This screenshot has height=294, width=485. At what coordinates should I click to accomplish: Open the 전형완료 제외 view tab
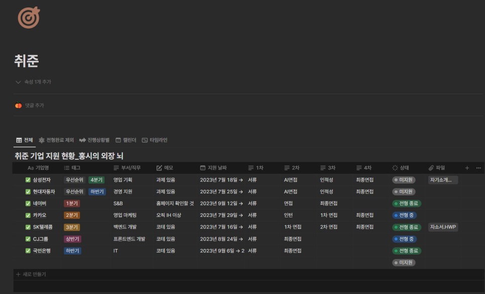(56, 140)
